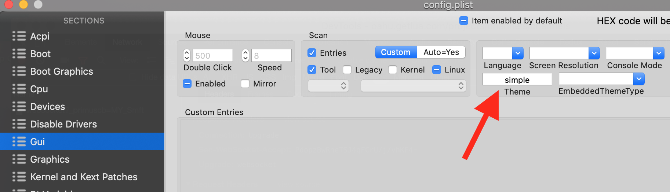Switch scan mode to Auto=Yes
Screen dimensions: 670x192
(x=441, y=52)
